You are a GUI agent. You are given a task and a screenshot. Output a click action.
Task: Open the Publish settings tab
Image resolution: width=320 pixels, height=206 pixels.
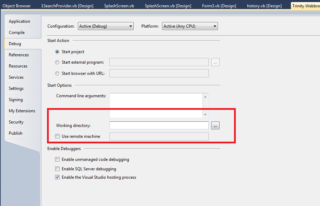[16, 133]
